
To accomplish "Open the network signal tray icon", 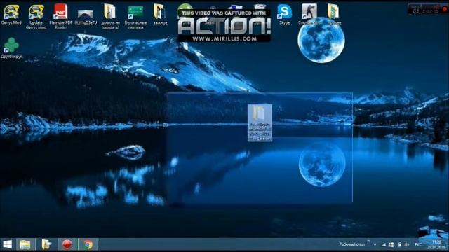I will click(384, 245).
